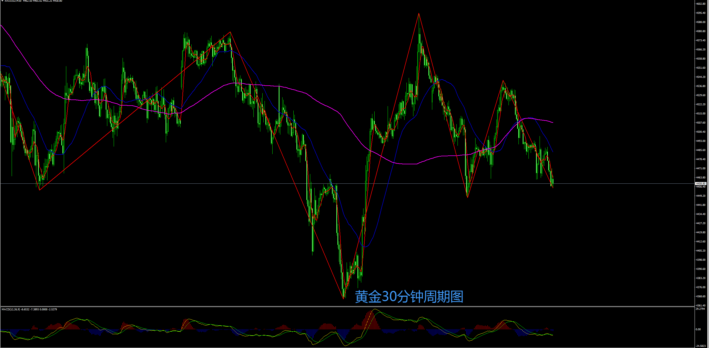
Task: Click the 4558.80 price scale label
Action: point(701,58)
